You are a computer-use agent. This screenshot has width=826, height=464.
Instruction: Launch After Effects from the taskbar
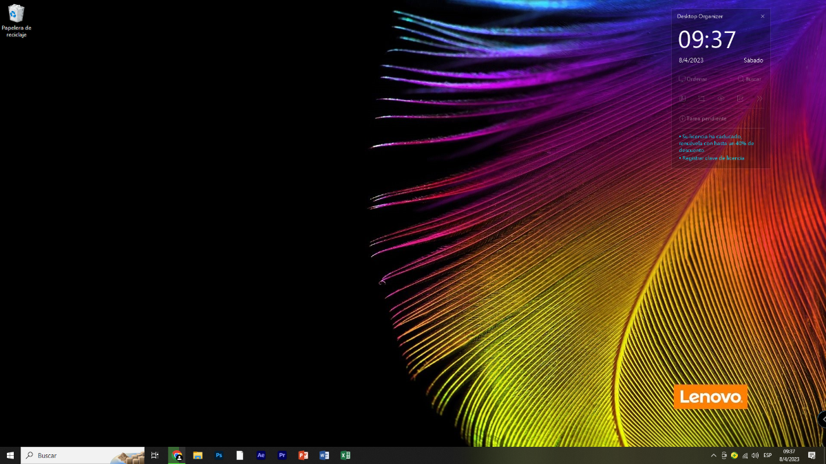point(261,455)
